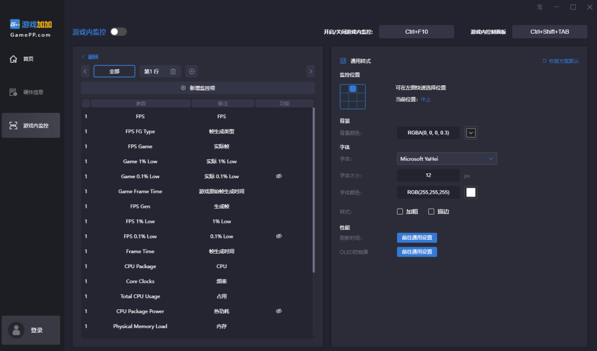Toggle the 游戏内监控 switch
This screenshot has height=351, width=597.
[118, 32]
